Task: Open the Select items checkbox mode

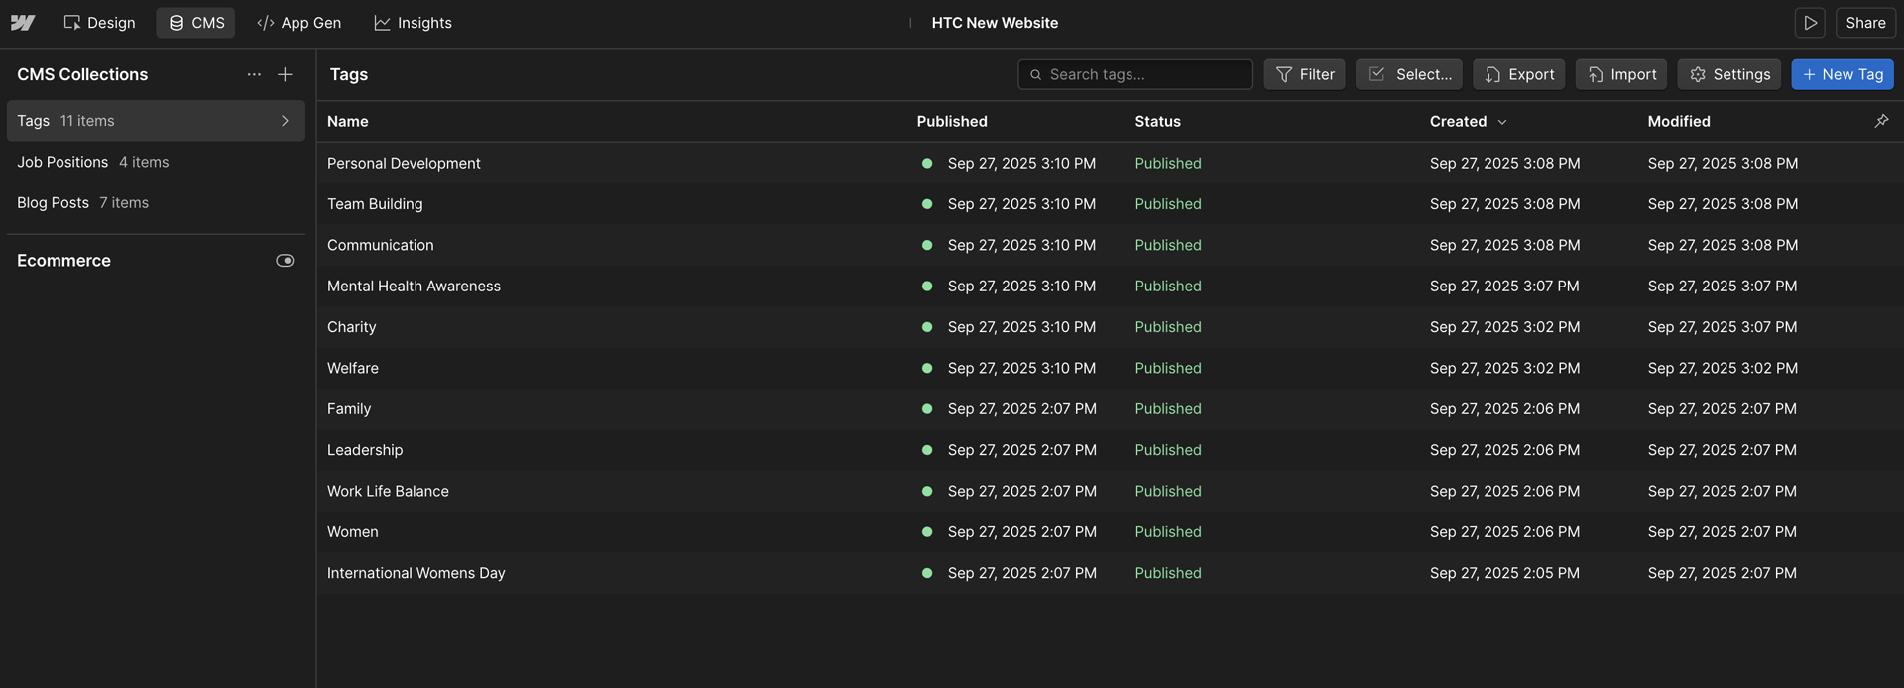Action: tap(1408, 74)
